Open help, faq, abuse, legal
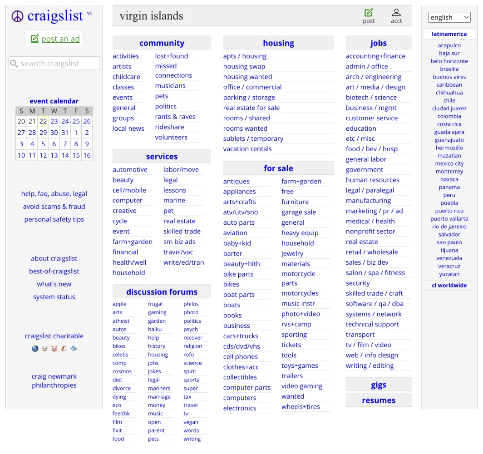The image size is (483, 454). (54, 194)
